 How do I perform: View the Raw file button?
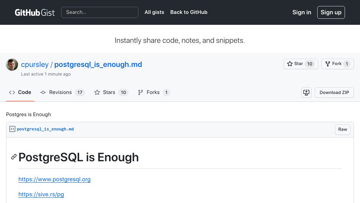point(342,130)
